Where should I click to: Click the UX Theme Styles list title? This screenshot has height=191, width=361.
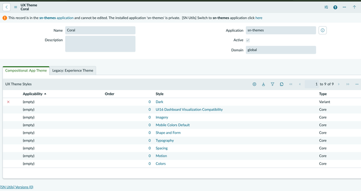[18, 84]
